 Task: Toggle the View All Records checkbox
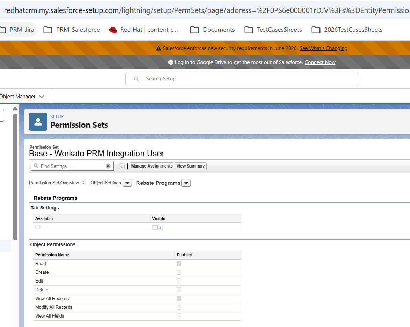[x=179, y=298]
